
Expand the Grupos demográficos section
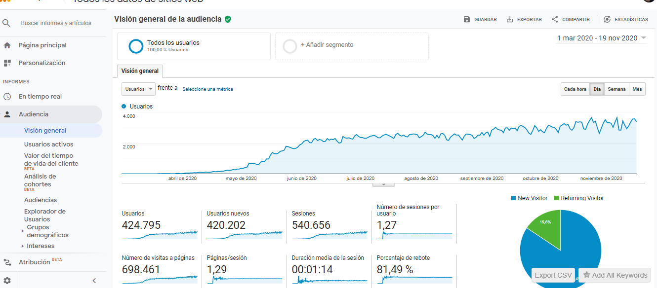pos(23,230)
